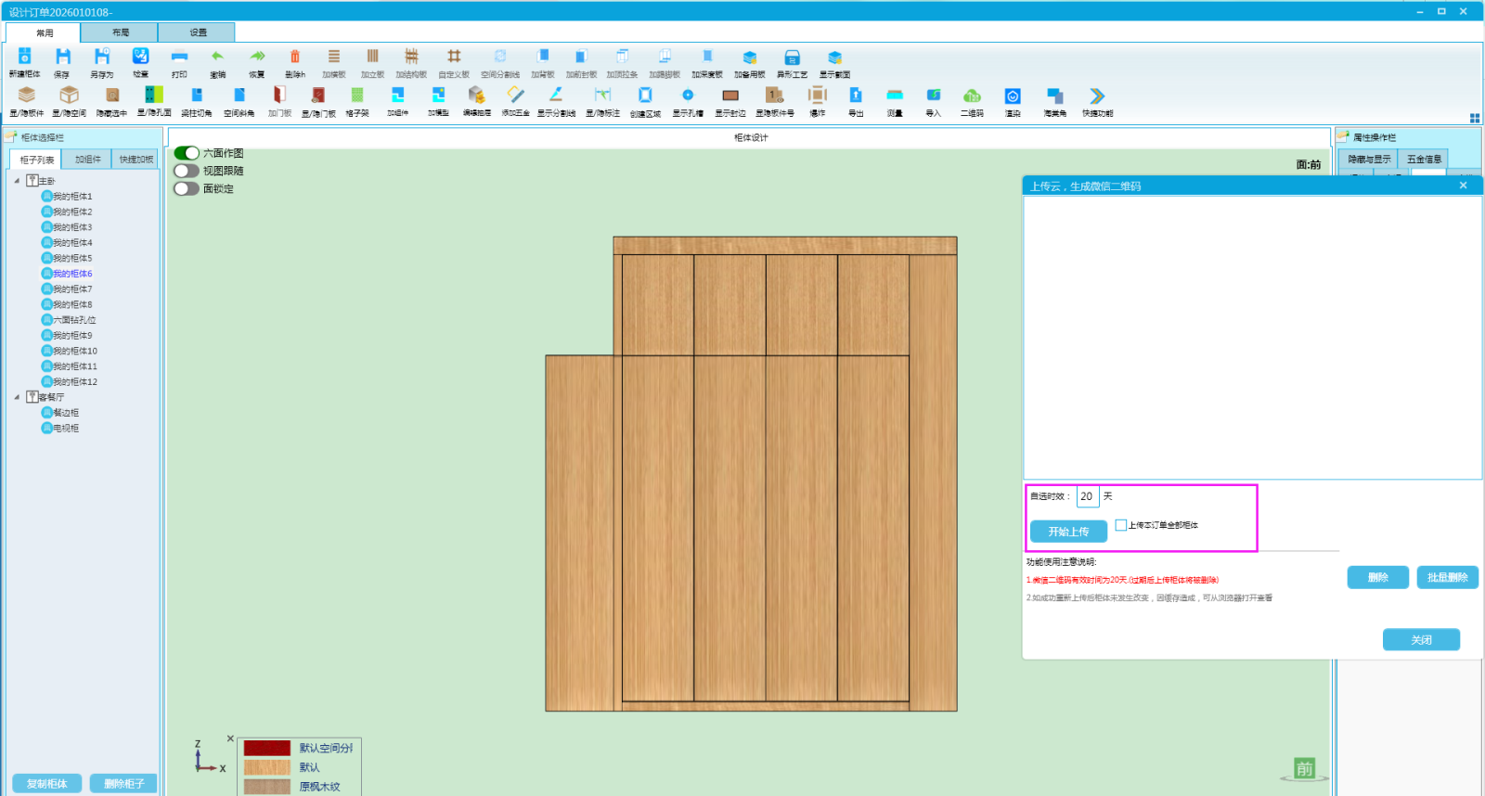The width and height of the screenshot is (1485, 796).
Task: Toggle the 六面作图 switch off
Action: (x=187, y=153)
